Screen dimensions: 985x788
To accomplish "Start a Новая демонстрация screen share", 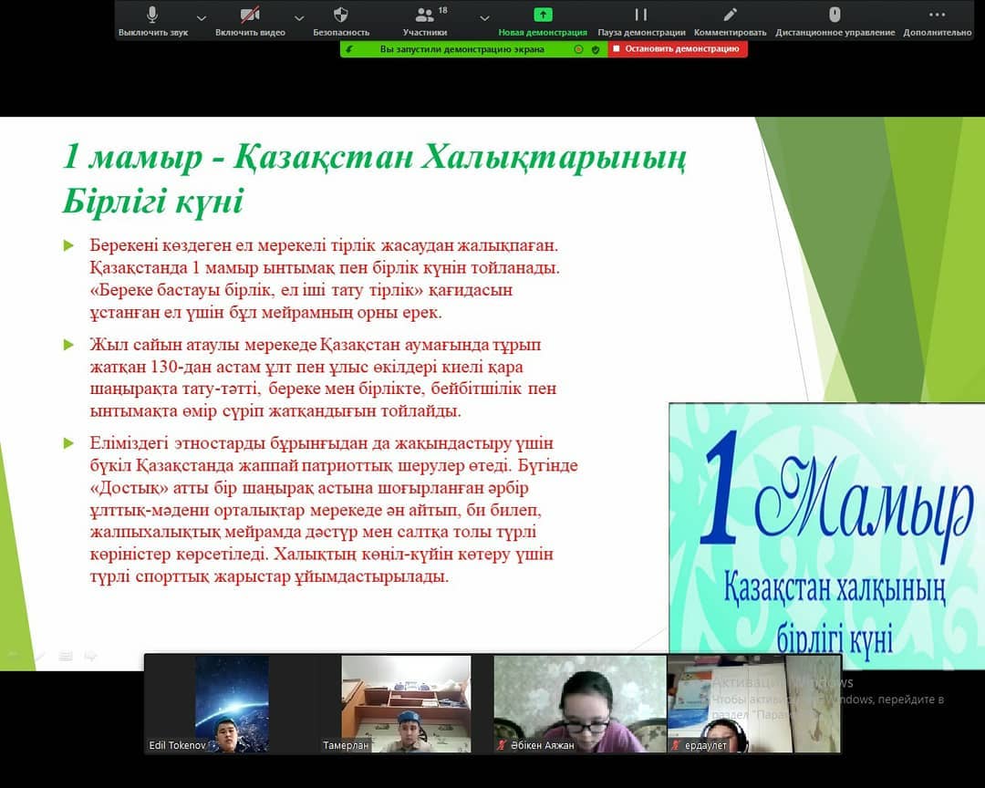I will coord(543,21).
